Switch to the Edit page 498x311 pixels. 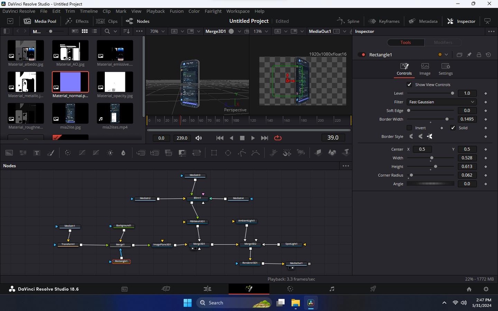click(208, 289)
